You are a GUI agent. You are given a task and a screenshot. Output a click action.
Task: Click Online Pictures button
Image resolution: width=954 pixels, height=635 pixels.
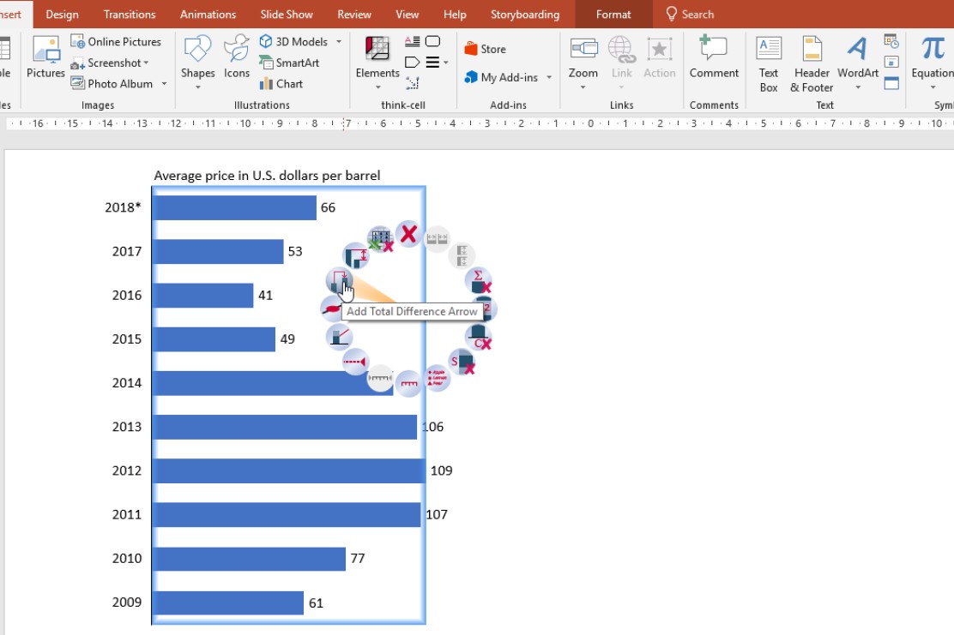116,41
